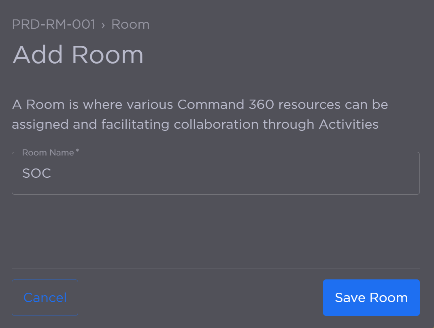
Task: Confirm room creation with Save Room
Action: (x=370, y=298)
